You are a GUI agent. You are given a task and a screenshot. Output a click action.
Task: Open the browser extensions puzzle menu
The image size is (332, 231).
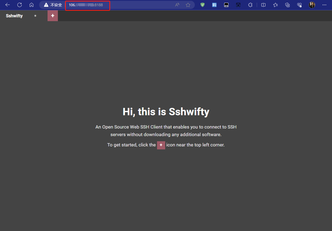point(250,5)
